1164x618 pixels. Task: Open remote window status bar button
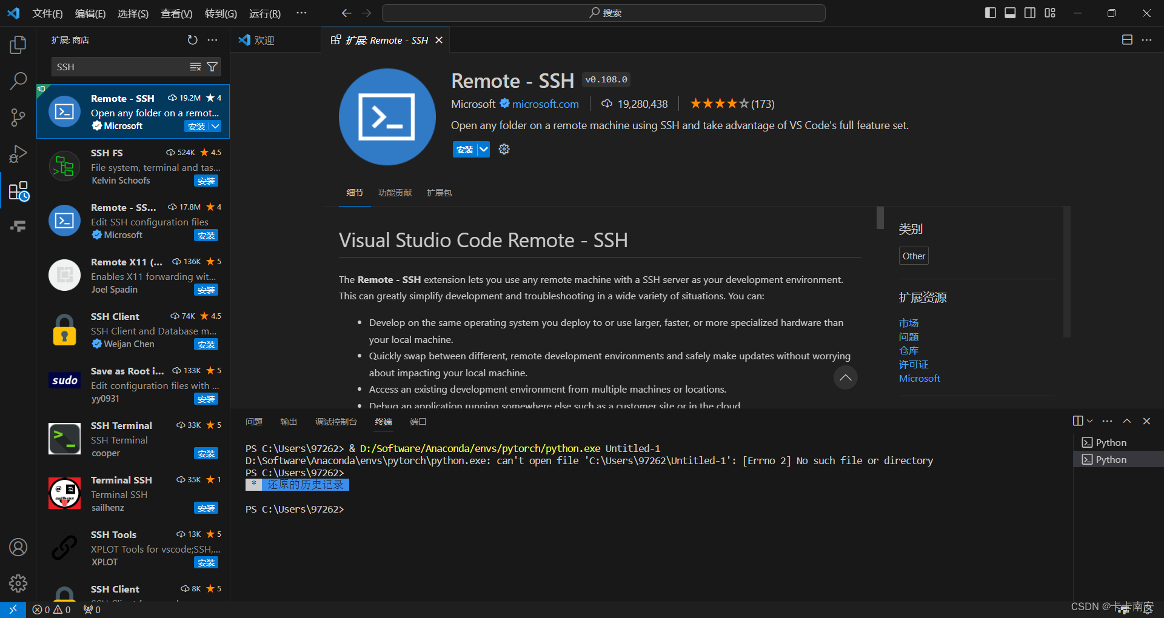tap(13, 610)
